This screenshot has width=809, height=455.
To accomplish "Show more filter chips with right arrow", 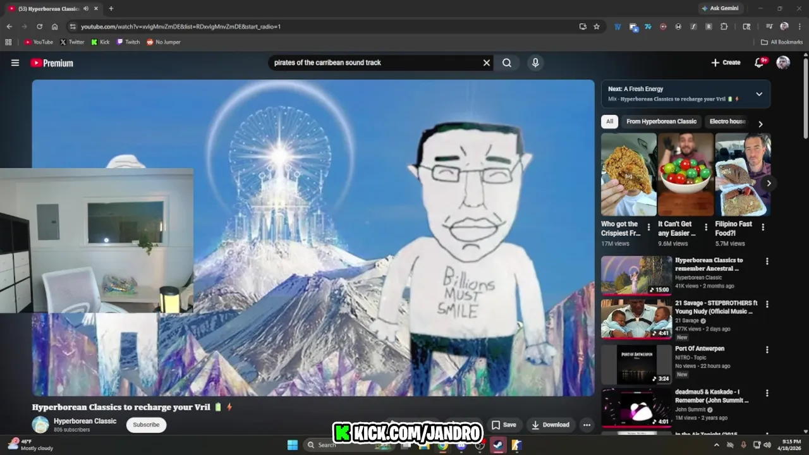I will (760, 124).
